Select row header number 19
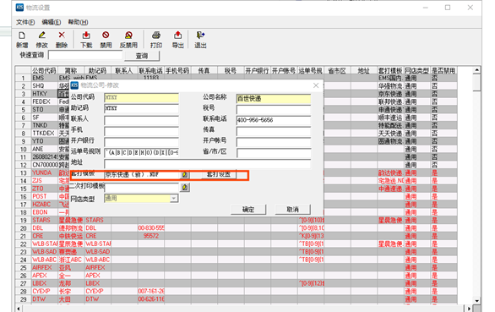This screenshot has height=312, width=495. point(23,220)
